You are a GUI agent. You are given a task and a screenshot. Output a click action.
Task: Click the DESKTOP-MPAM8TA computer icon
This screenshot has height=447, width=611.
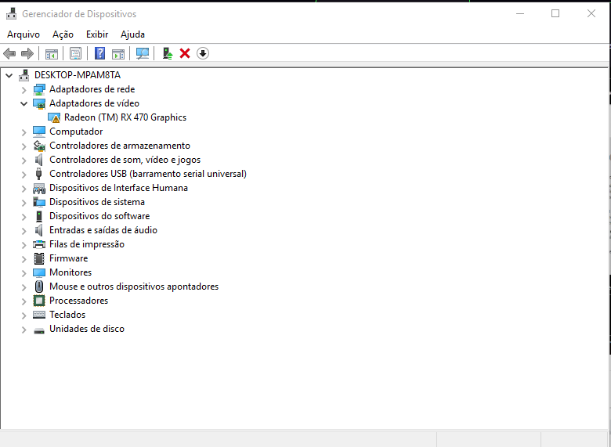pos(24,74)
